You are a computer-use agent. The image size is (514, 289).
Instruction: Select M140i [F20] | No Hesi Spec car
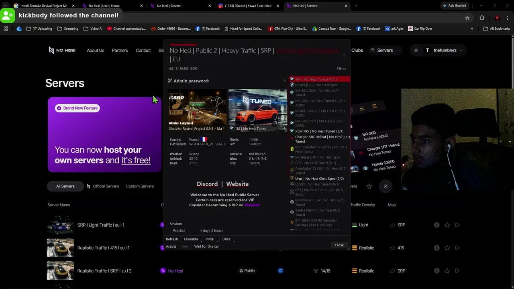(x=319, y=85)
